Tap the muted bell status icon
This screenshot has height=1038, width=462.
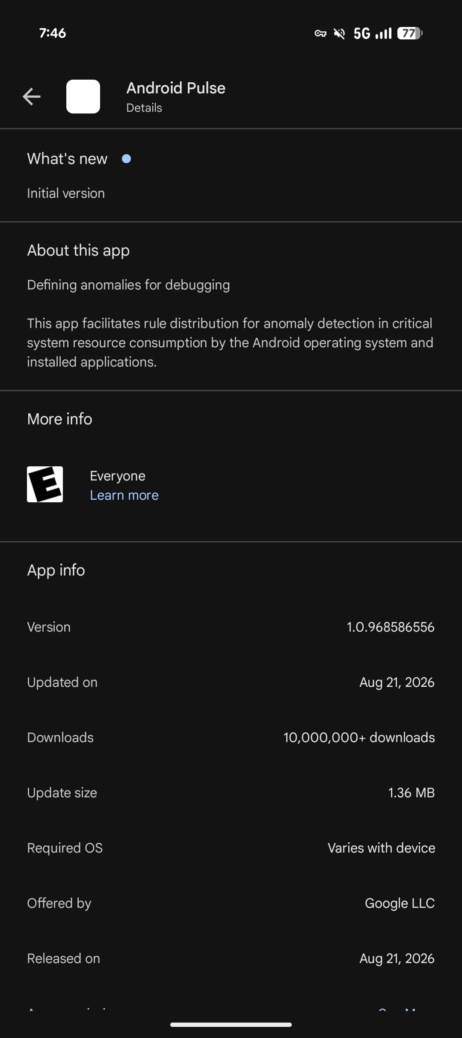339,33
